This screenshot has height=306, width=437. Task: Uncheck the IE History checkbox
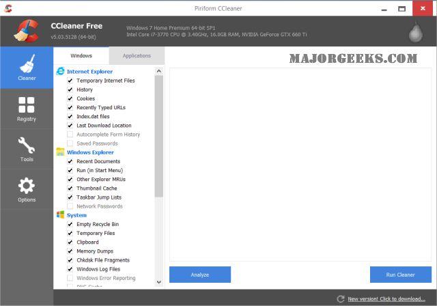[70, 89]
